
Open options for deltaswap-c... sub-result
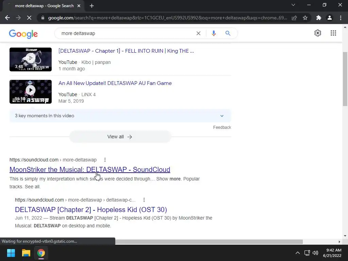coord(144,200)
